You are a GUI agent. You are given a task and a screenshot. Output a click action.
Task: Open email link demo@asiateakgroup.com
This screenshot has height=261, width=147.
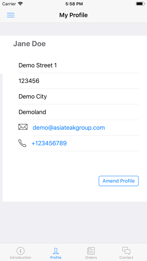click(69, 127)
